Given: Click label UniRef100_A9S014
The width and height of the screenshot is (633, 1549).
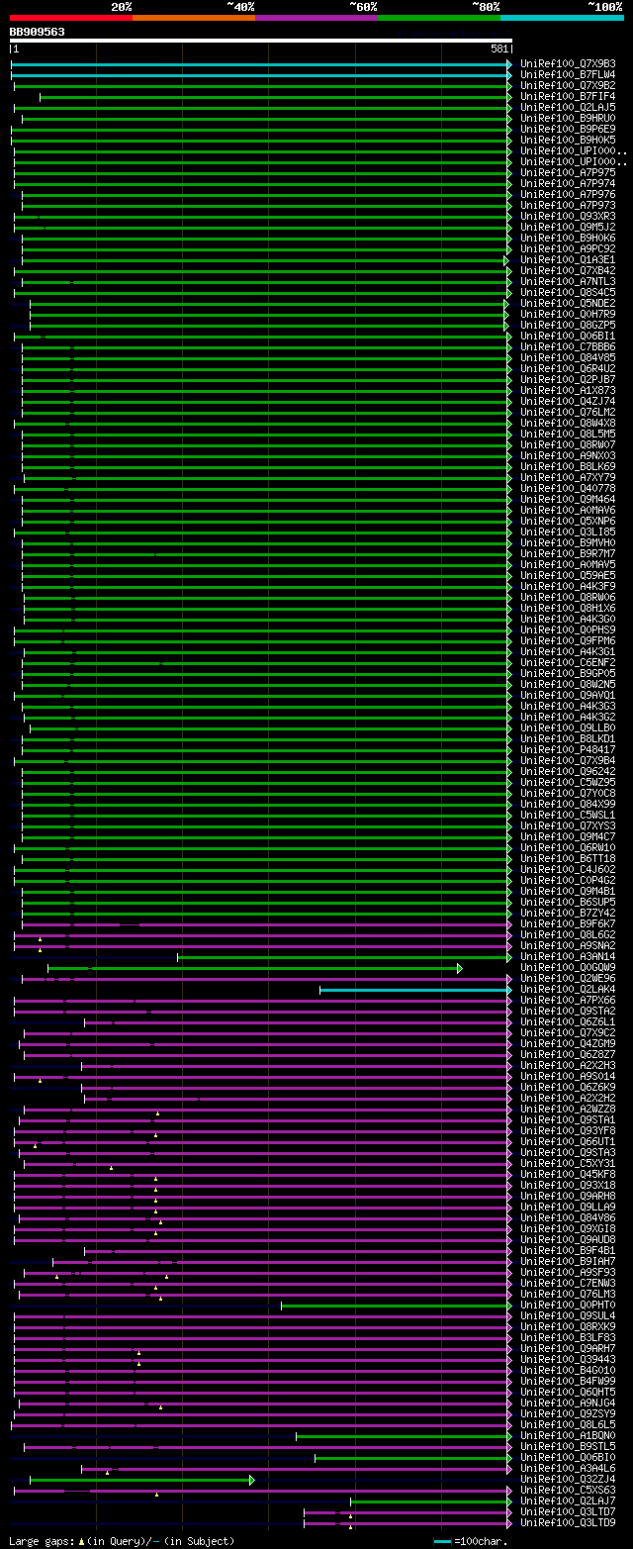Looking at the screenshot, I should [x=568, y=1076].
